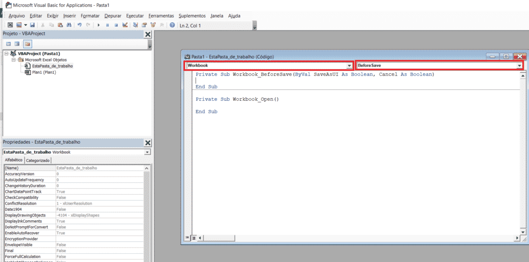Screen dimensions: 529x262
Task: Open the Janela menu
Action: [216, 16]
